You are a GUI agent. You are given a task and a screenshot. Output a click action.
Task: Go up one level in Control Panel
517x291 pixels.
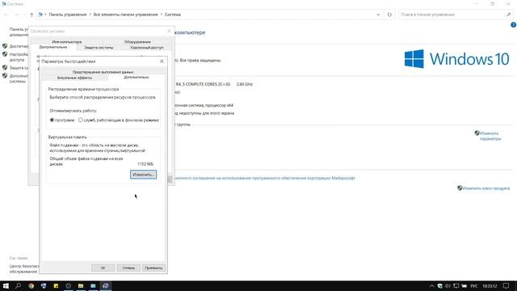[32, 15]
